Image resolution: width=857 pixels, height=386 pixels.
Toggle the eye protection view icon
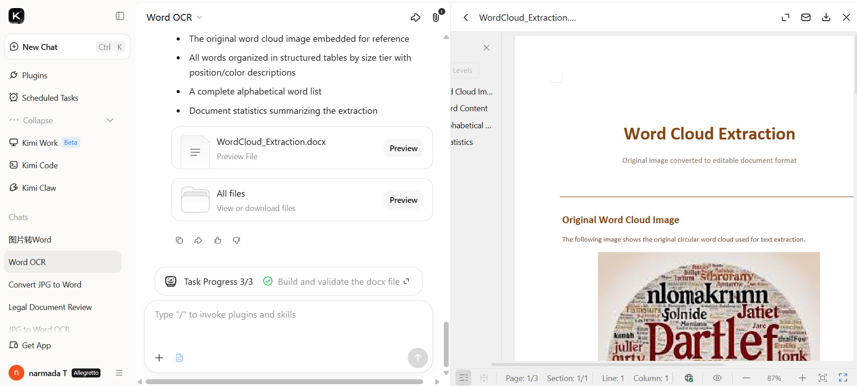(x=717, y=378)
